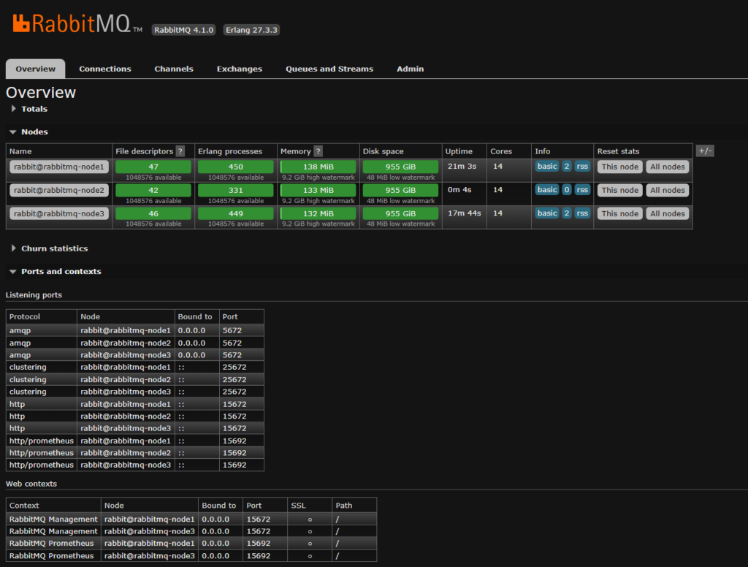This screenshot has width=748, height=567.
Task: Click RabbitMQ Management context for node1
Action: (x=53, y=519)
